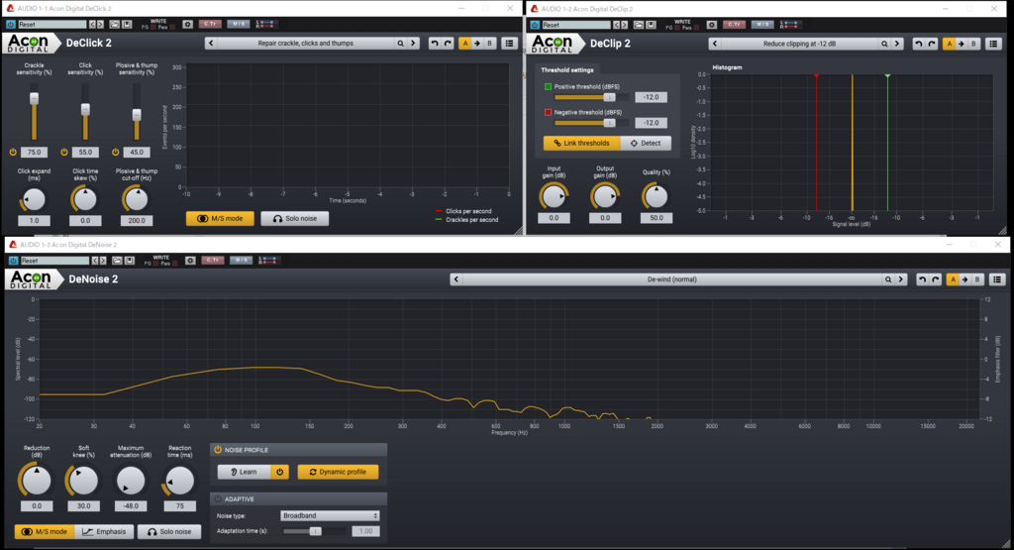1014x550 pixels.
Task: Open the gear settings icon in DeNoise 2 host bar
Action: click(x=190, y=261)
